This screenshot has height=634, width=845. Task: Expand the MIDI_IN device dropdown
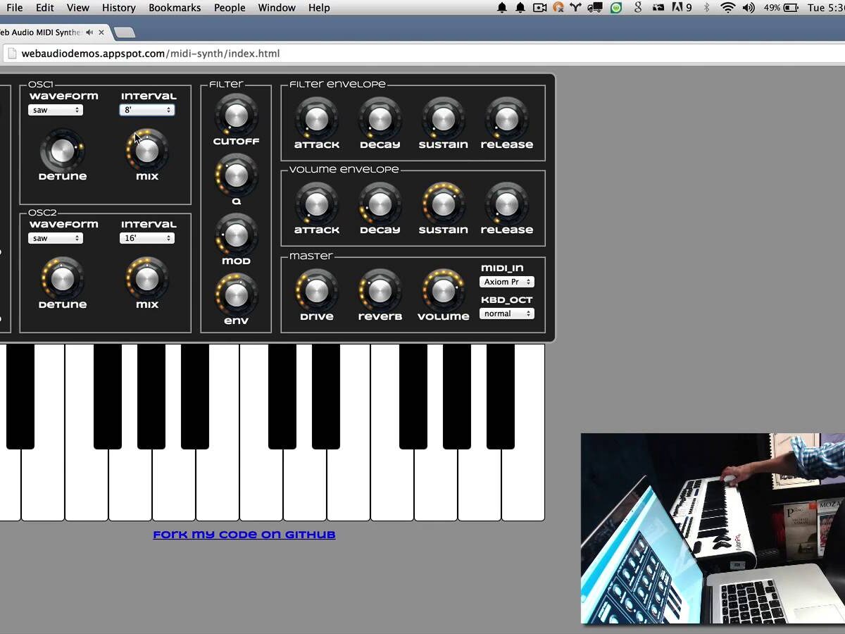click(507, 282)
